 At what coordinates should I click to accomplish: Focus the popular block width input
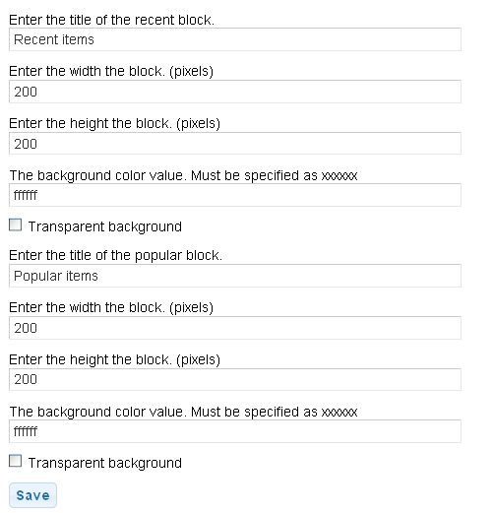point(235,328)
